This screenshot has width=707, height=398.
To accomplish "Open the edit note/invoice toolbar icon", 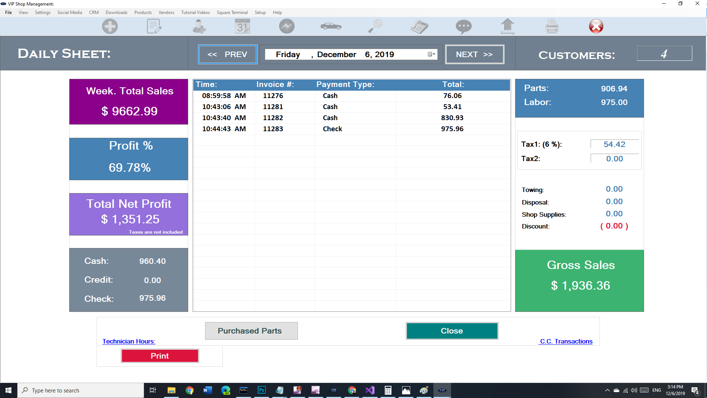I will [154, 27].
